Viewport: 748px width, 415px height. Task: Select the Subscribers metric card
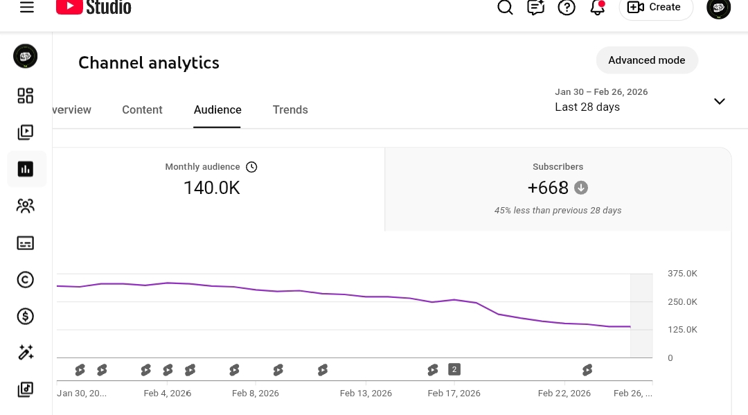click(x=558, y=188)
